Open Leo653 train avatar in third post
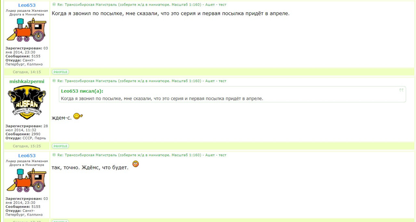416x222 pixels. 27,180
